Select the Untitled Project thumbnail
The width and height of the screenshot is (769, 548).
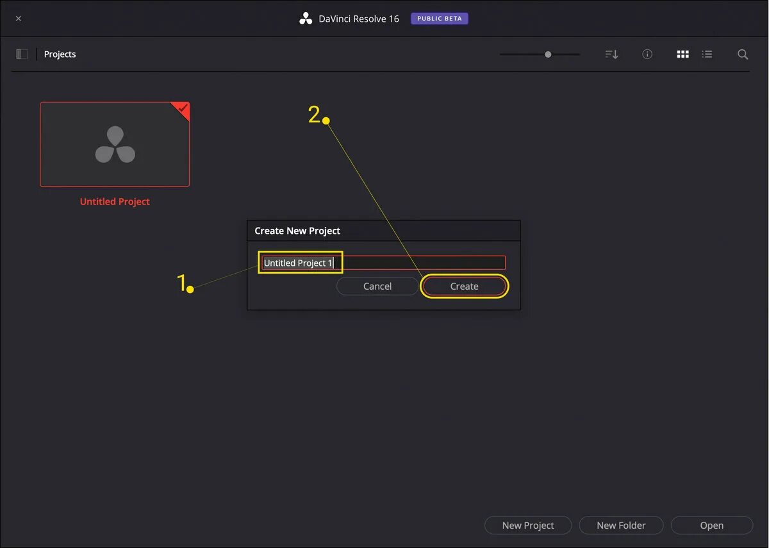coord(115,144)
